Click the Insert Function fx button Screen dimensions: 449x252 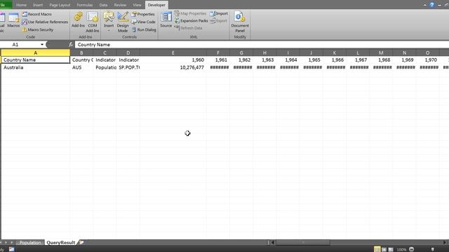(x=71, y=45)
